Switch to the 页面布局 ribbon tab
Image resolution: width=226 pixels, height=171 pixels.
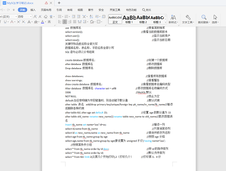[x=46, y=10]
